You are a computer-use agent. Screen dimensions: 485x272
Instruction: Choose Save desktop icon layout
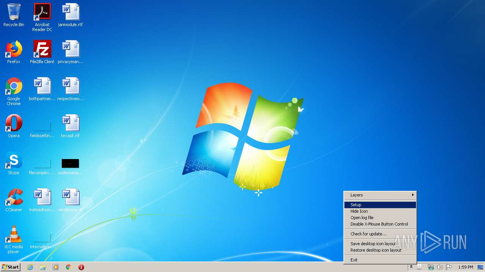coord(380,244)
